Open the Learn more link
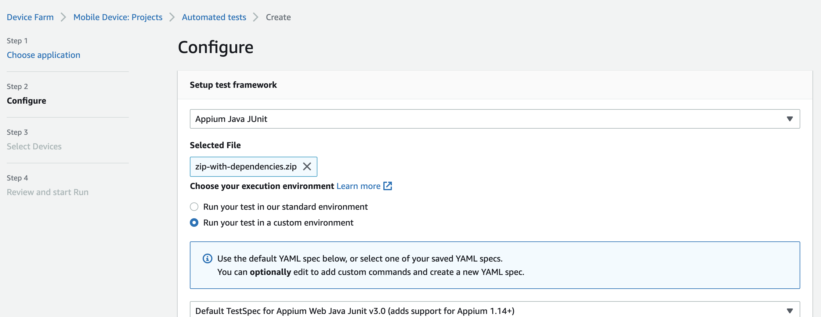The height and width of the screenshot is (317, 821). click(x=358, y=186)
